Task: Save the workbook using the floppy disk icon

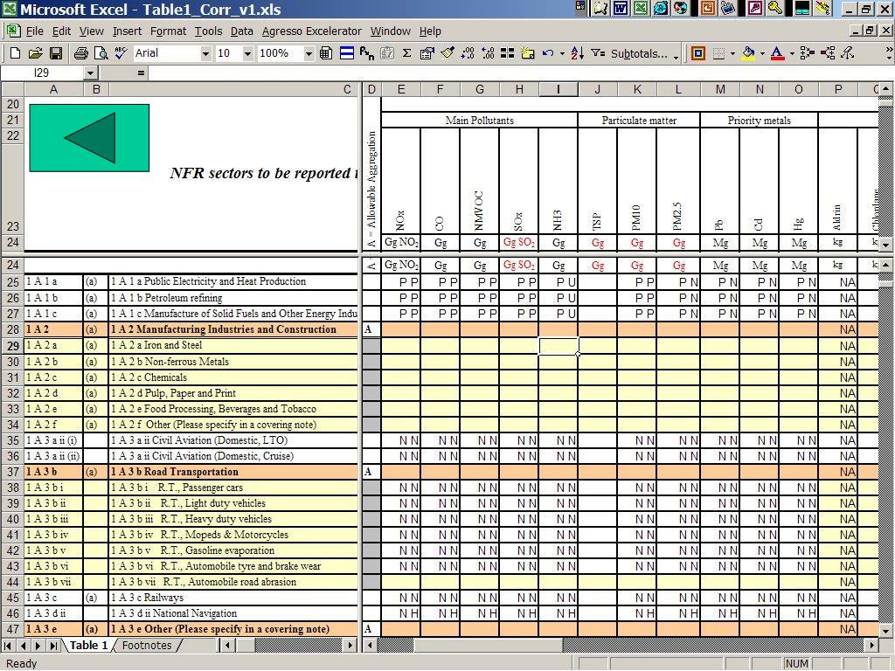Action: pyautogui.click(x=56, y=53)
